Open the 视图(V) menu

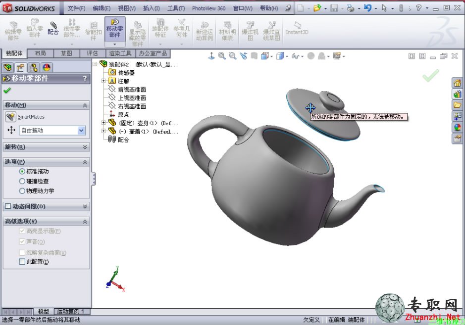tap(127, 8)
